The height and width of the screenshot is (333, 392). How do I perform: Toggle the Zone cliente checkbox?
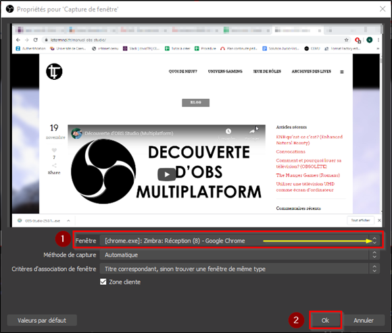point(103,282)
